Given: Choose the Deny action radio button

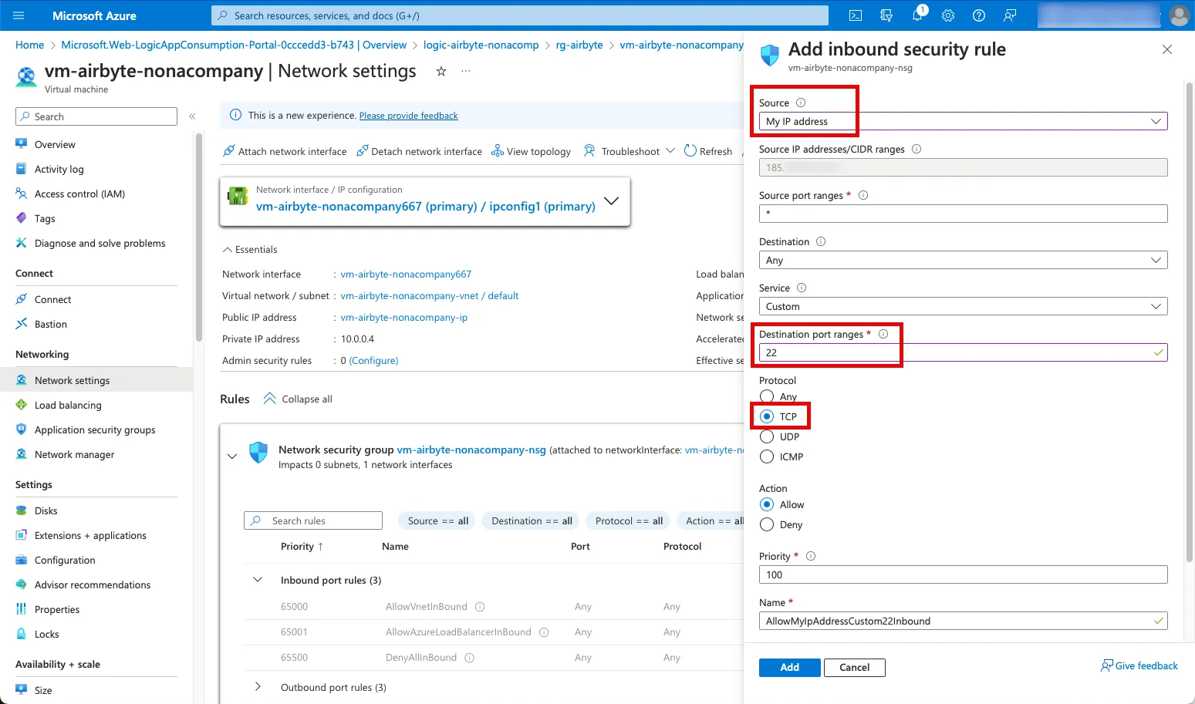Looking at the screenshot, I should [x=767, y=524].
